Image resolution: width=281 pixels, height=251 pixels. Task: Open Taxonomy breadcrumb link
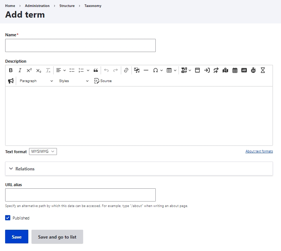point(93,6)
